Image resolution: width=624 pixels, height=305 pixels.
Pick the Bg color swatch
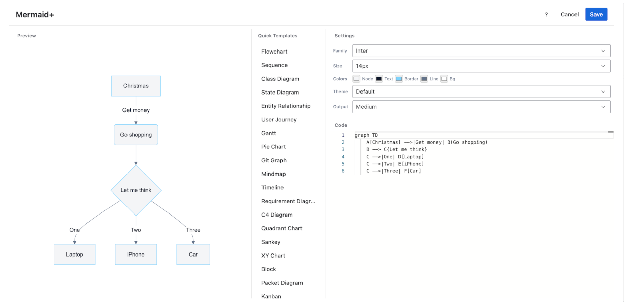444,79
